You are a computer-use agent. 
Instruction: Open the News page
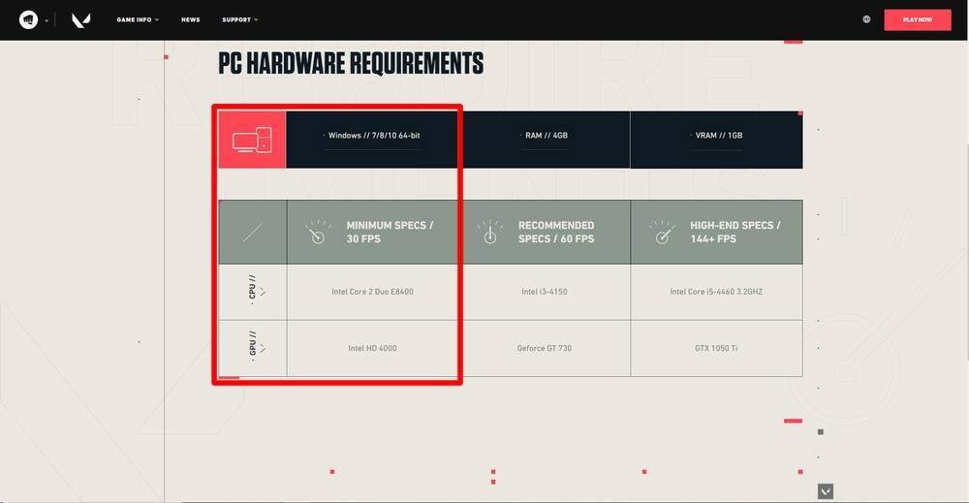(190, 19)
